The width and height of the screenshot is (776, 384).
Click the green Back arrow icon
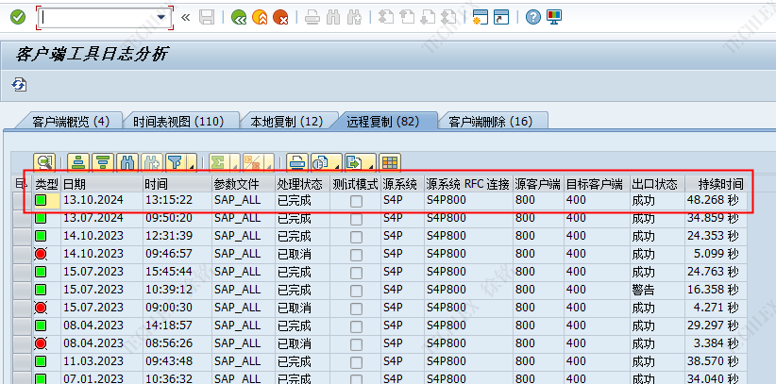point(240,17)
